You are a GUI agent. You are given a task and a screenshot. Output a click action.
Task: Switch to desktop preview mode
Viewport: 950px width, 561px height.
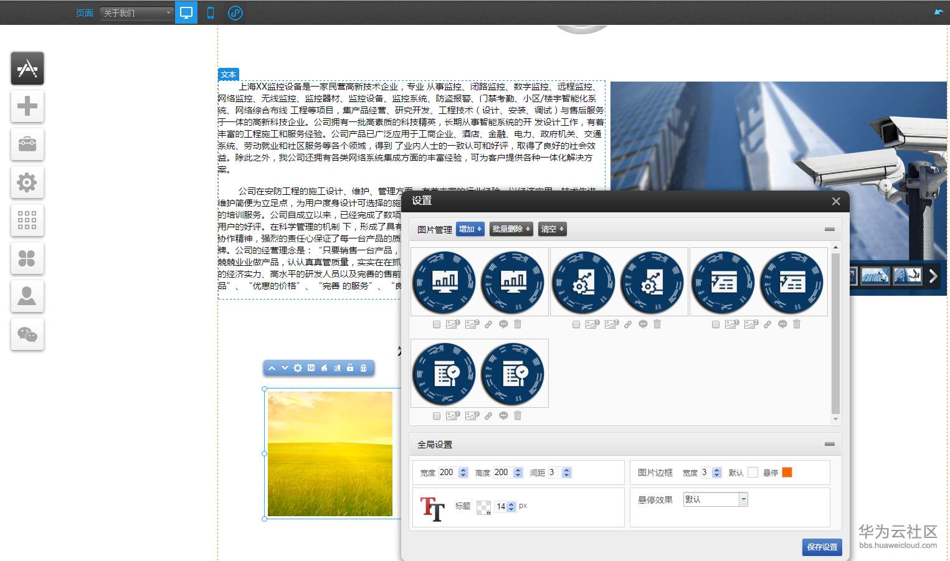coord(186,12)
